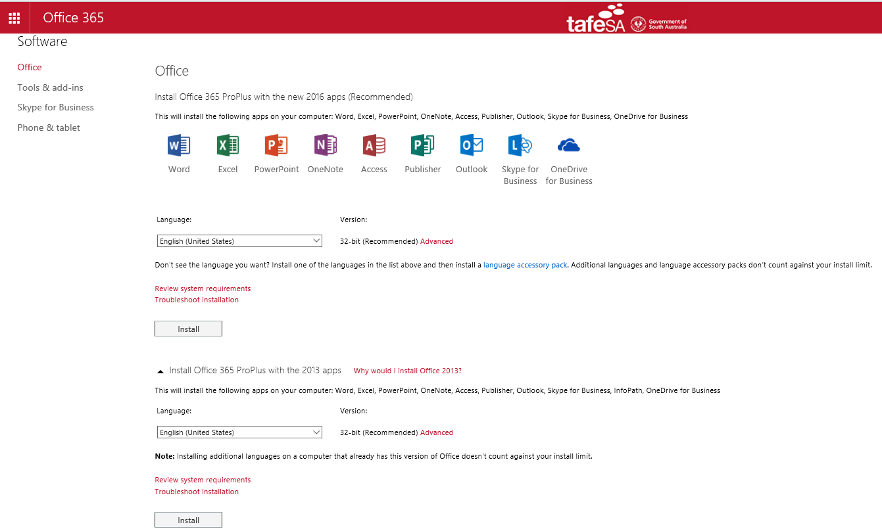Click the 'Word' label under its icon

[179, 169]
